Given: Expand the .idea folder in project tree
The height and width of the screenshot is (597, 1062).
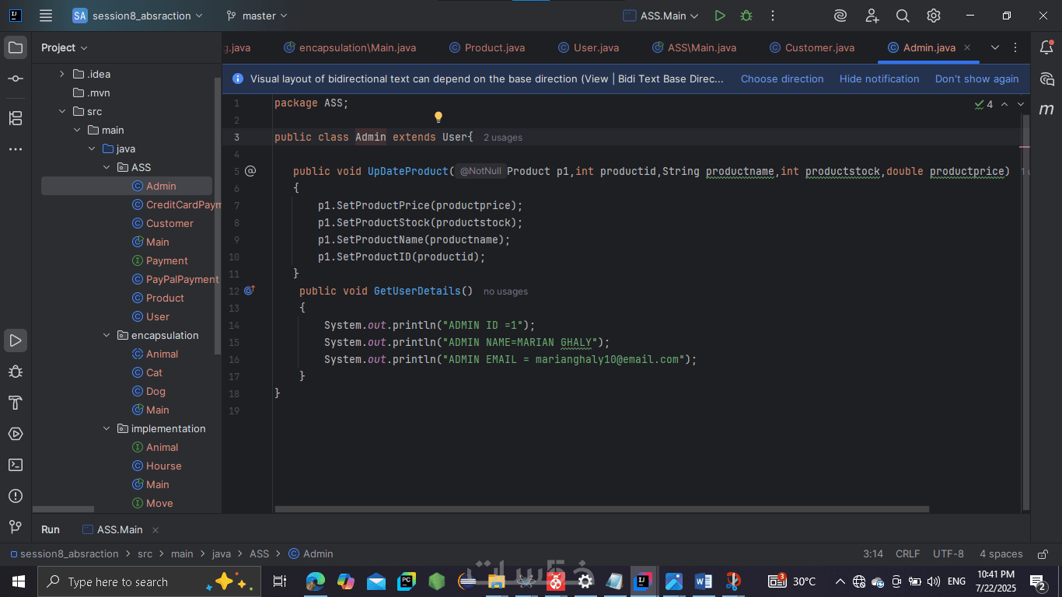Looking at the screenshot, I should [62, 75].
